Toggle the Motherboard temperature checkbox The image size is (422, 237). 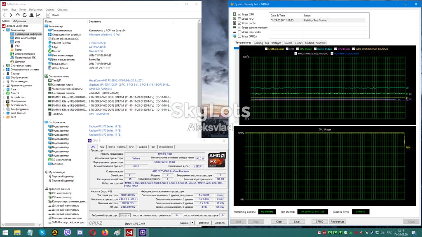click(266, 49)
